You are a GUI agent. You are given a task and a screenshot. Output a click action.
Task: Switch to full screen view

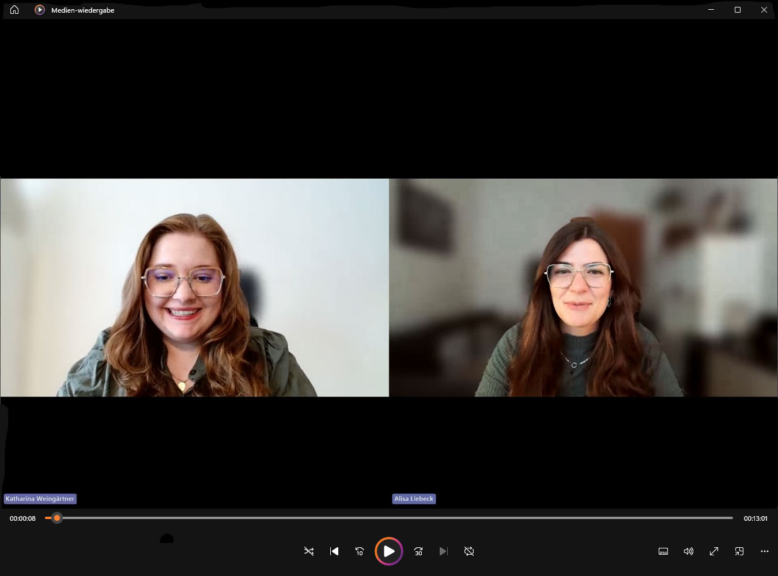[x=714, y=551]
